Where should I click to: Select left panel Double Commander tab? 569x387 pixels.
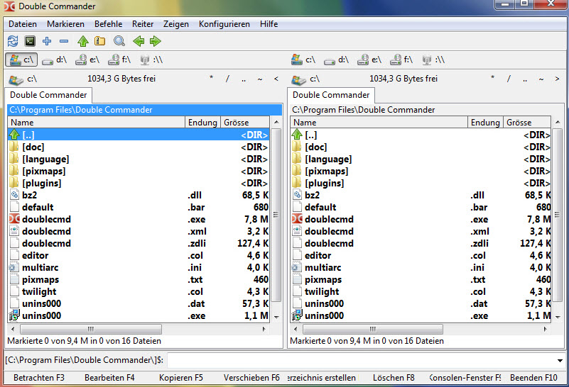click(x=48, y=95)
